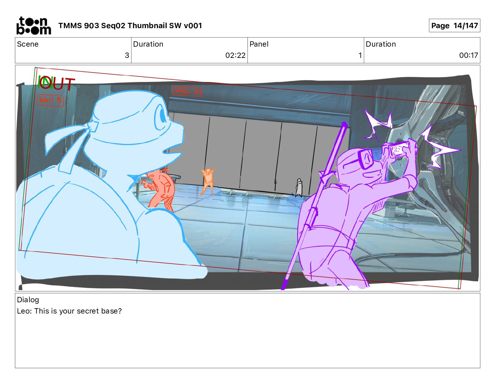Click the 'Panel' header label
The image size is (496, 383).
pos(259,44)
